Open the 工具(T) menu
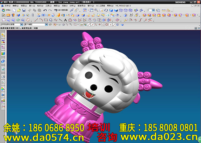Screen dimensions: 201x143 point(48,6)
